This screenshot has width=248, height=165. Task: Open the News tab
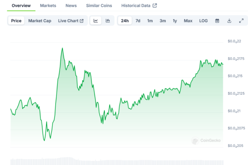(x=71, y=6)
